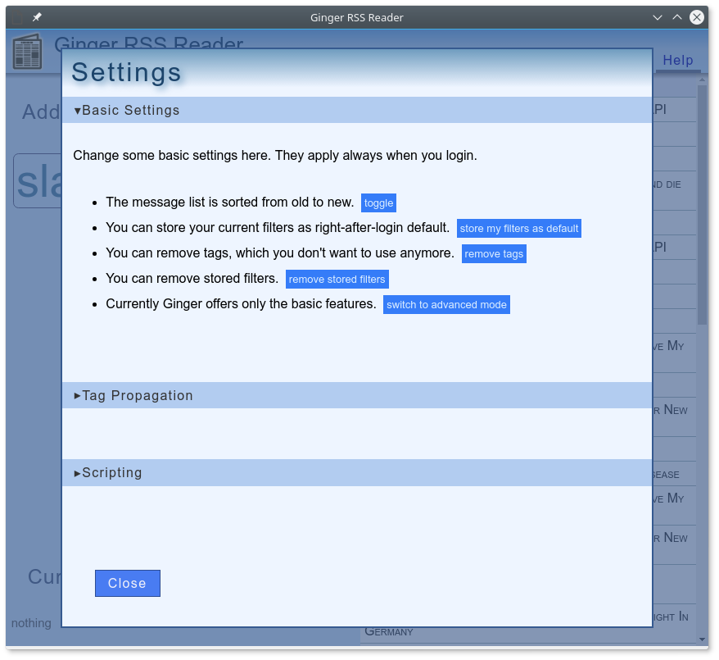Click the scrollbar down arrow
Image resolution: width=719 pixels, height=660 pixels.
pyautogui.click(x=702, y=640)
